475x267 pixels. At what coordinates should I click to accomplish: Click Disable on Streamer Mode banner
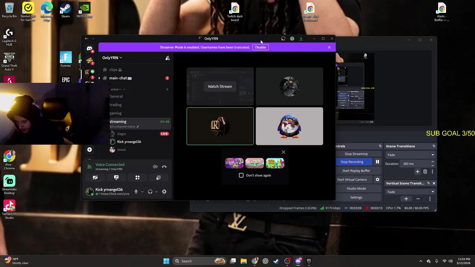[261, 47]
